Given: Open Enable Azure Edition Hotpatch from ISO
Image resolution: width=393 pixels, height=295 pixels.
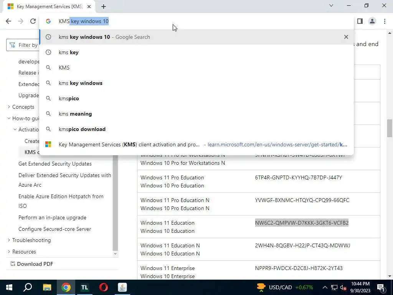Looking at the screenshot, I should click(61, 201).
